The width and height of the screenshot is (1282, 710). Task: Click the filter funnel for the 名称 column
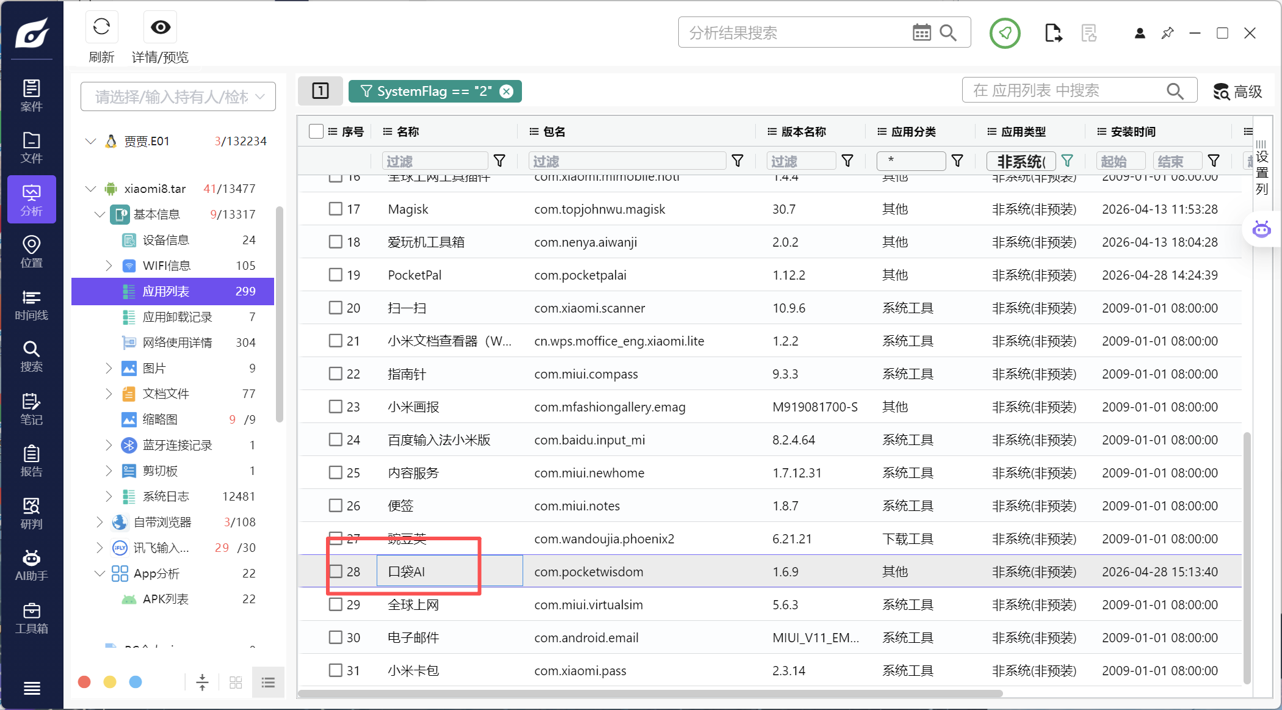[499, 161]
